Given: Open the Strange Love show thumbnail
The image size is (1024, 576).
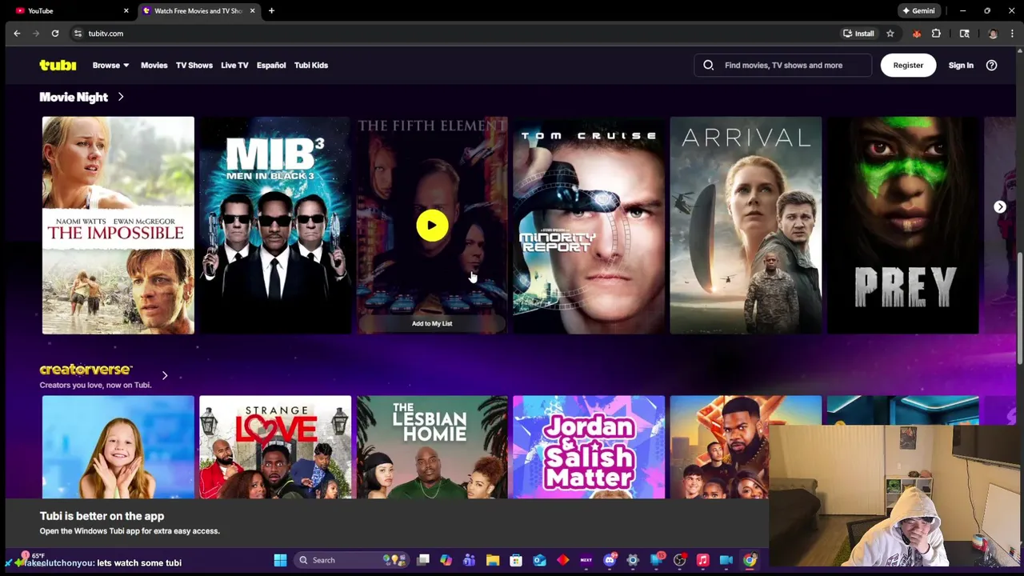Looking at the screenshot, I should point(275,447).
